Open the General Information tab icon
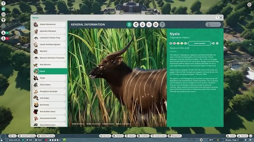The width and height of the screenshot is (254, 142). pyautogui.click(x=129, y=25)
